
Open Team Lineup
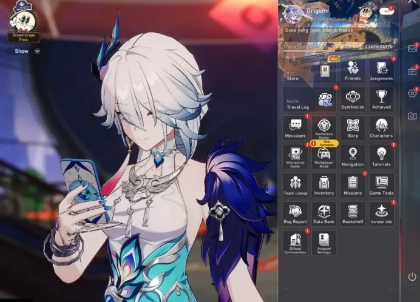295,186
